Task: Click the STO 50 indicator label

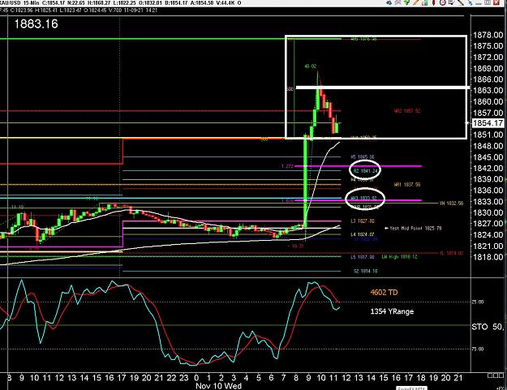Action: 488,327
